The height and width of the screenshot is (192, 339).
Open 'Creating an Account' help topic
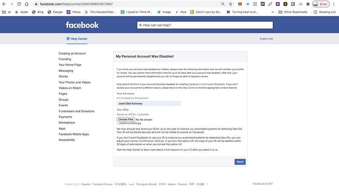72,53
